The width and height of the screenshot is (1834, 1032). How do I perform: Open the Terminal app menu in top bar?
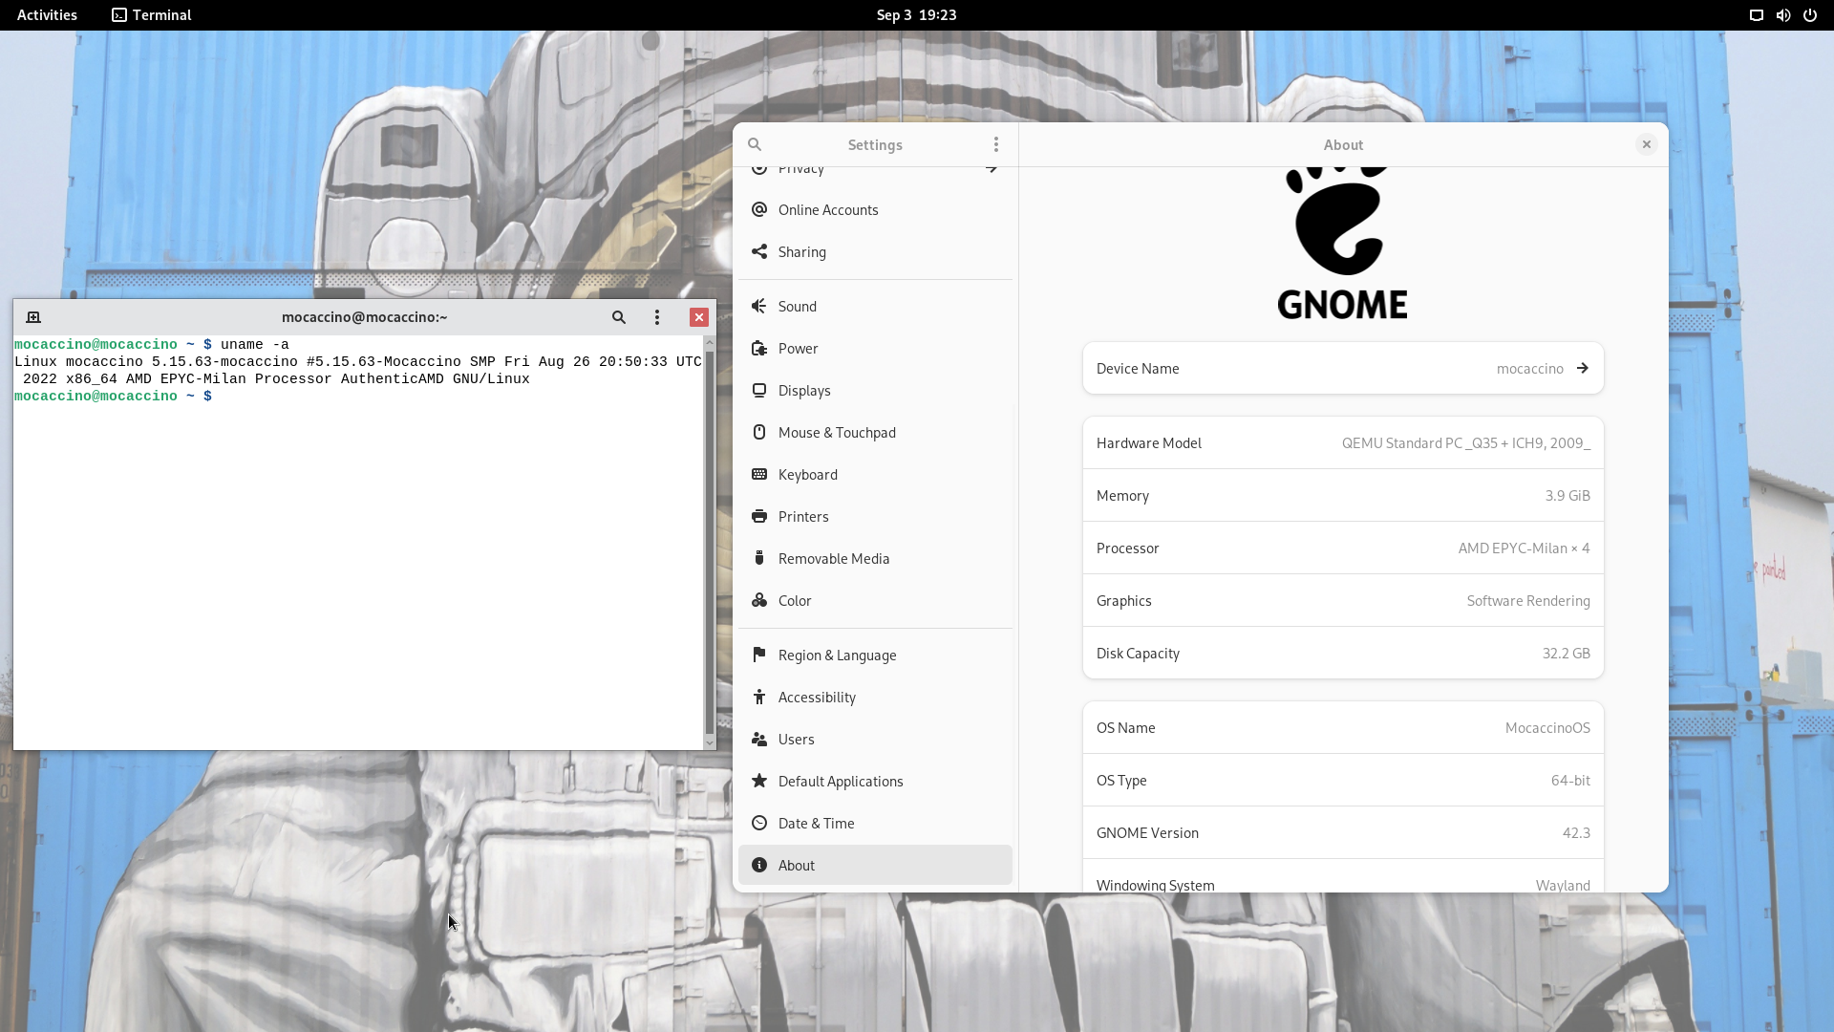pos(152,15)
